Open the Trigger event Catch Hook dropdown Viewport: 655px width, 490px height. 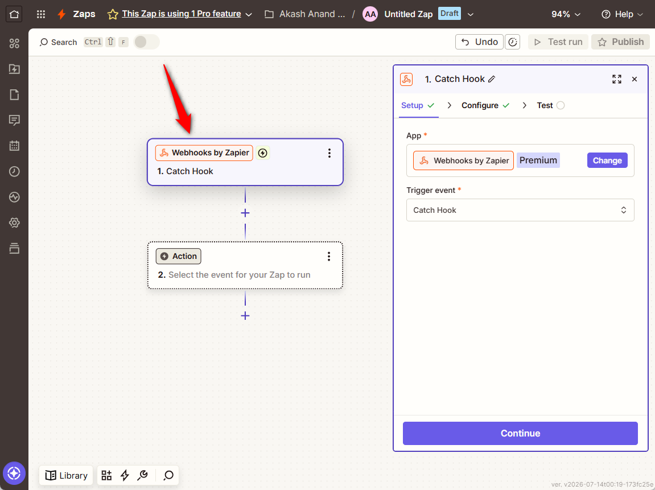coord(520,210)
